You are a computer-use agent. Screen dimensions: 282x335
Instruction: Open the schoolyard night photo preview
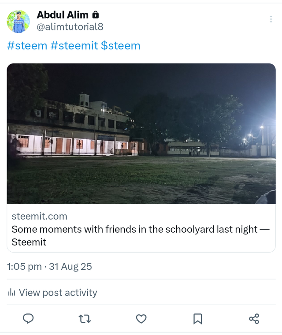tap(141, 133)
